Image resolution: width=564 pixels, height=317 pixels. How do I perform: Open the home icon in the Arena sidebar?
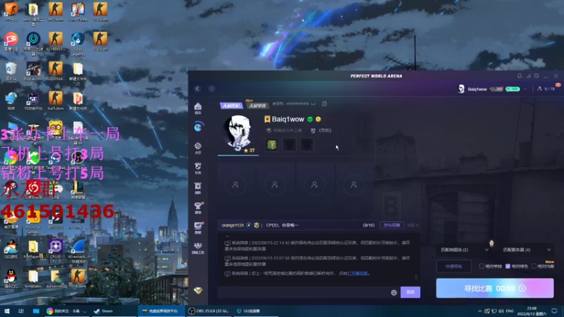click(x=198, y=106)
